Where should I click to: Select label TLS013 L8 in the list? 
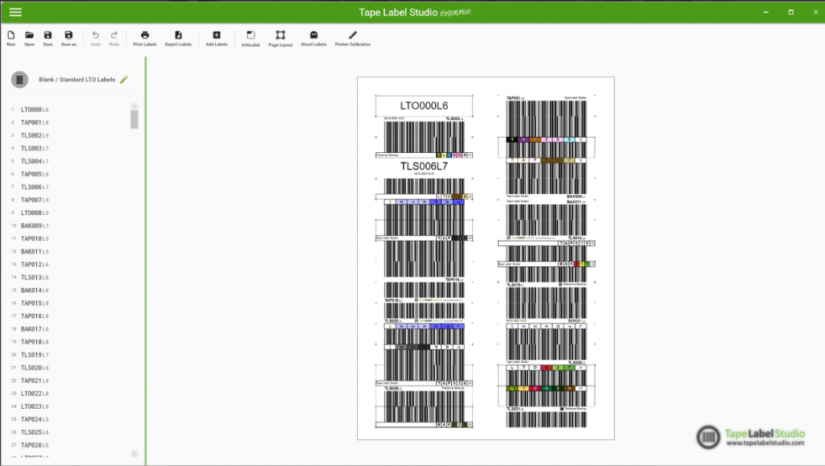tap(35, 278)
